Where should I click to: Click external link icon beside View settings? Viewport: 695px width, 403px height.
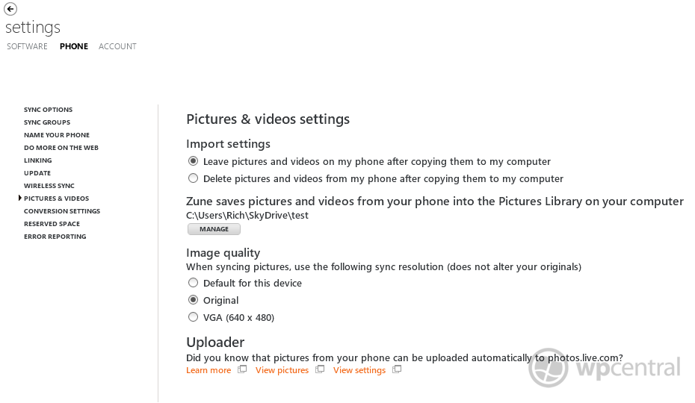point(397,369)
